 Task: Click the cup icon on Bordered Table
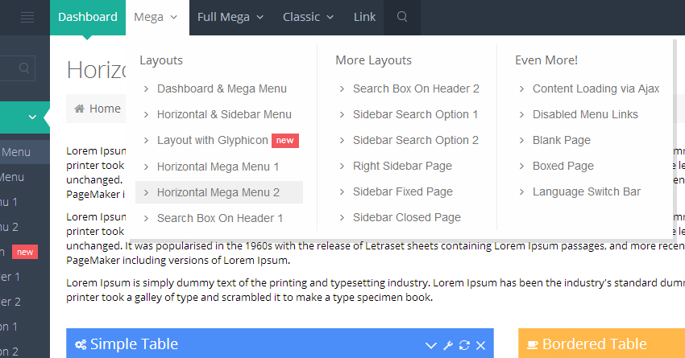[533, 345]
